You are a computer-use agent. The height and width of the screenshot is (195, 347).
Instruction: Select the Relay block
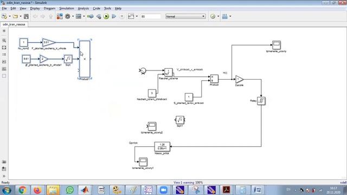[261, 101]
